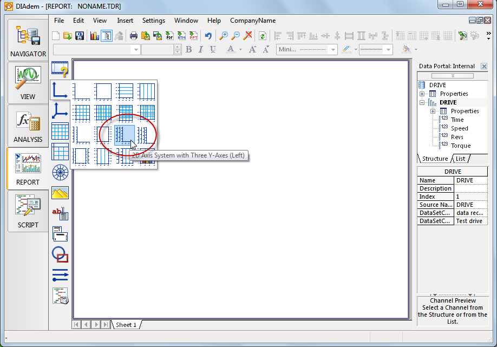This screenshot has height=347, width=497.
Task: Expand the root-level Properties node
Action: [422, 94]
